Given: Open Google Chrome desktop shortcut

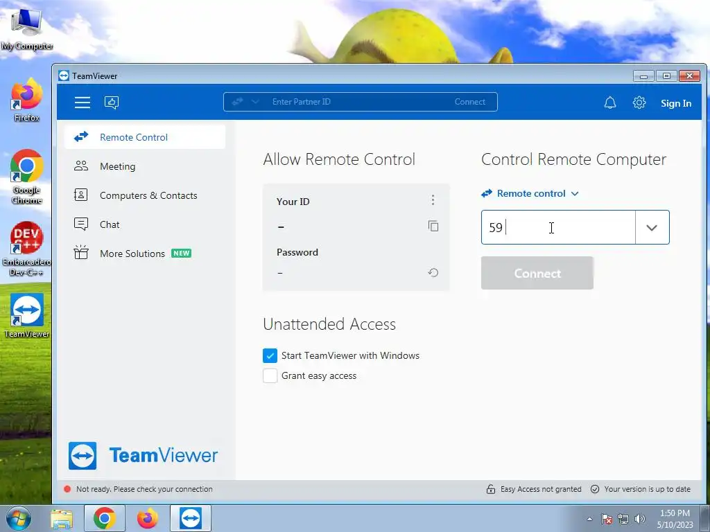Looking at the screenshot, I should tap(27, 177).
